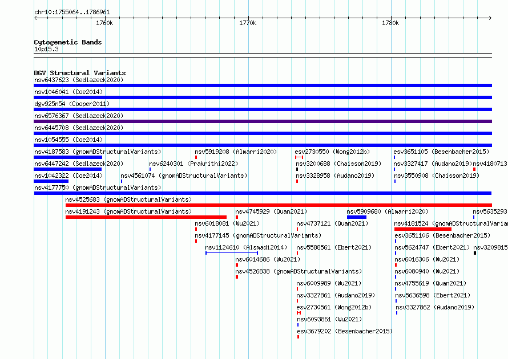Open nsv3550908 (Chaisson2019) label
This screenshot has height=359, width=508.
click(437, 176)
